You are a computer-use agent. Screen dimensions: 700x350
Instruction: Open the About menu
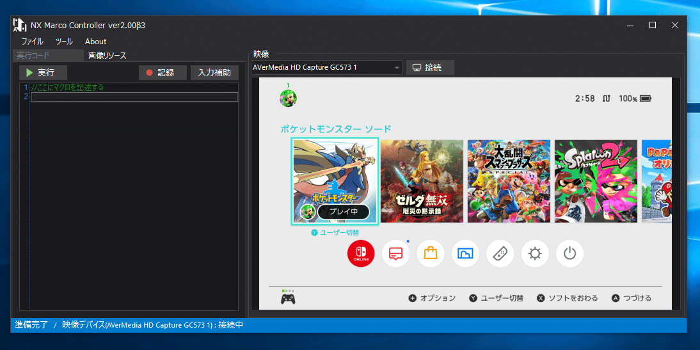[x=95, y=42]
